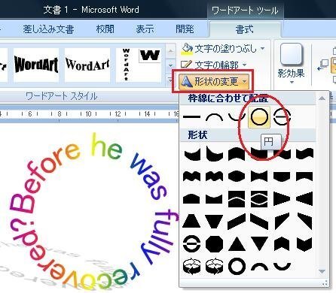Pick the bold wavy WordArt style thumbnail

tap(36, 65)
